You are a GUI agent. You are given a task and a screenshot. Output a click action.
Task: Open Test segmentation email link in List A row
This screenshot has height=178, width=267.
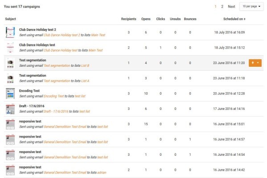(57, 81)
